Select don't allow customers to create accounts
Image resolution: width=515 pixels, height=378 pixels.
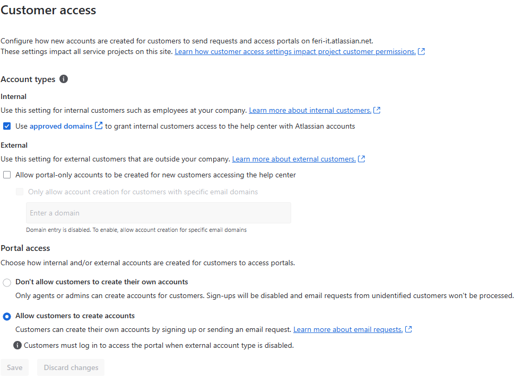[x=7, y=282]
